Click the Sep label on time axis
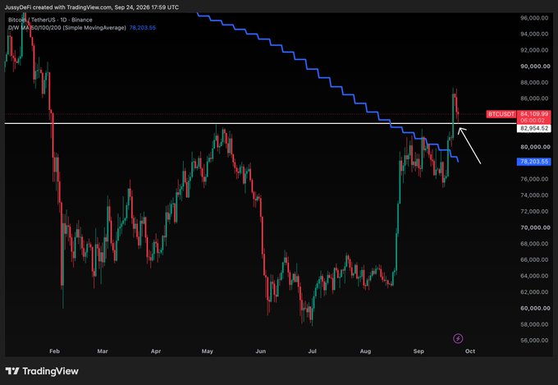Screen dimensions: 558x385 418,351
